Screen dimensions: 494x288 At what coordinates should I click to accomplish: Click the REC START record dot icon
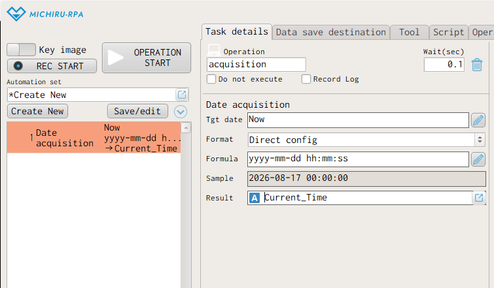(18, 66)
